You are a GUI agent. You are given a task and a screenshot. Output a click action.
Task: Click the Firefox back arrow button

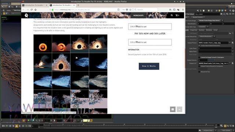pos(23,10)
